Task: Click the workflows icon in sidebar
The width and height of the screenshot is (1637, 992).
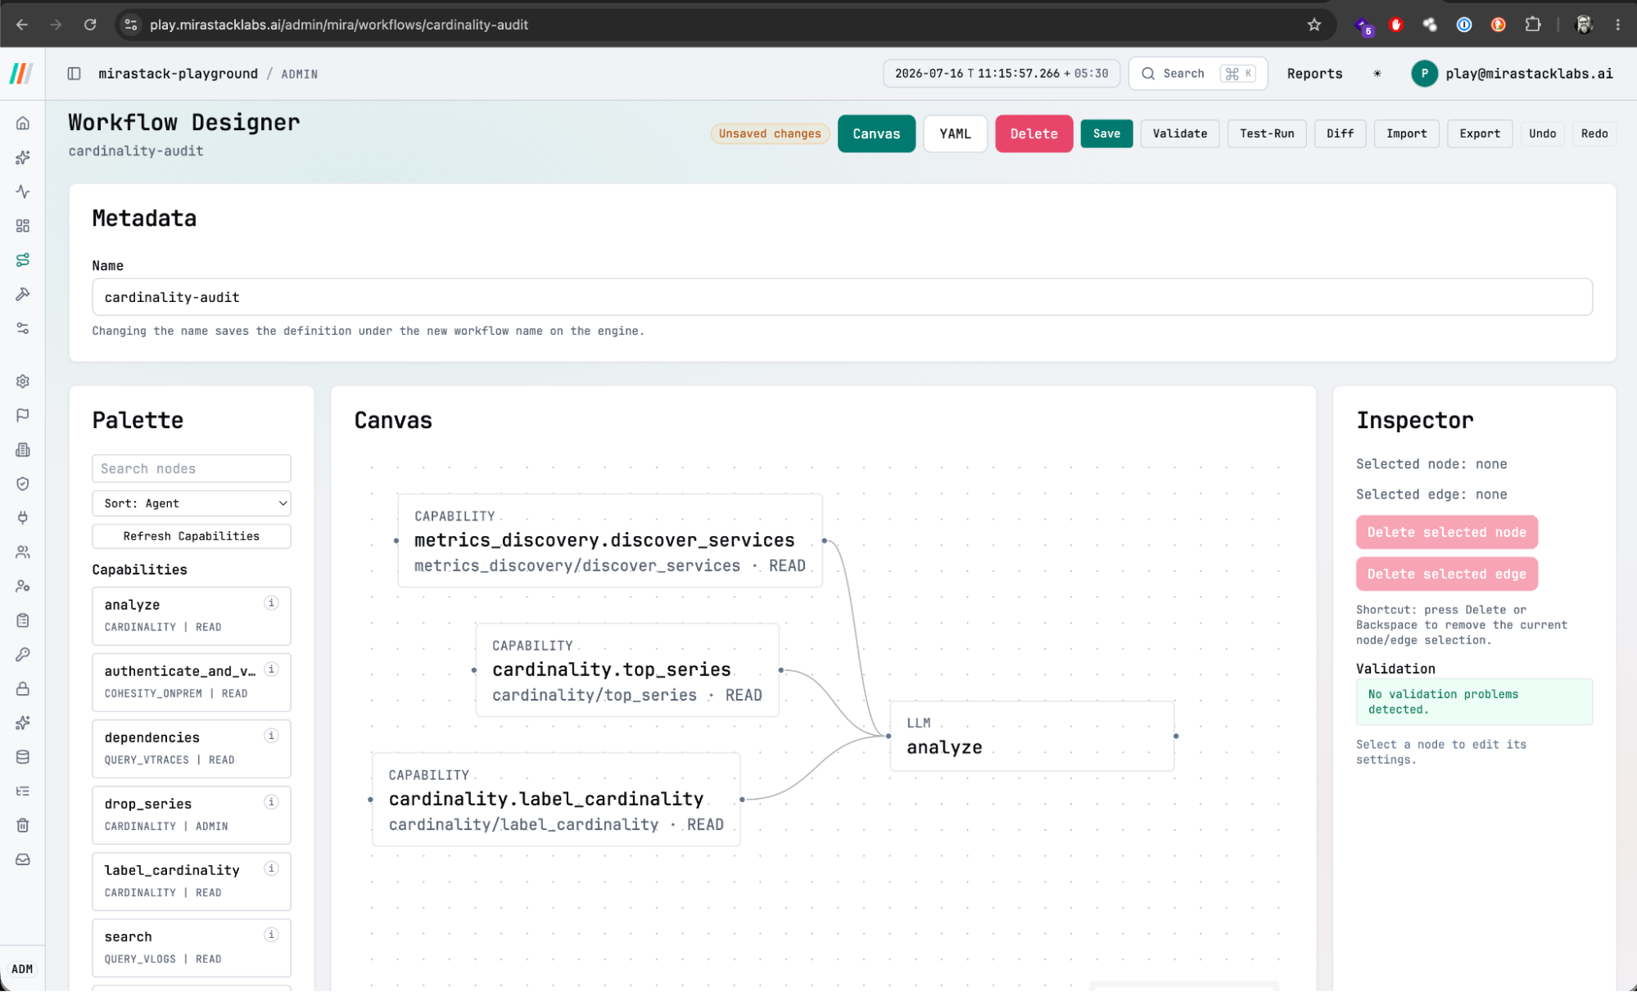Action: (x=23, y=259)
